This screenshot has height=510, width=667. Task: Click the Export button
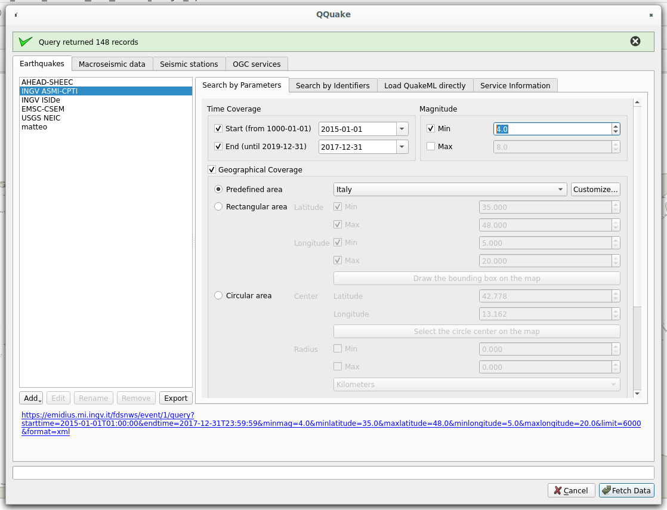[175, 398]
